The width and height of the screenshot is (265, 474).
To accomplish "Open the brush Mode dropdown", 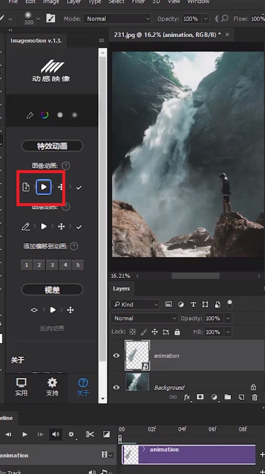I will pyautogui.click(x=117, y=18).
